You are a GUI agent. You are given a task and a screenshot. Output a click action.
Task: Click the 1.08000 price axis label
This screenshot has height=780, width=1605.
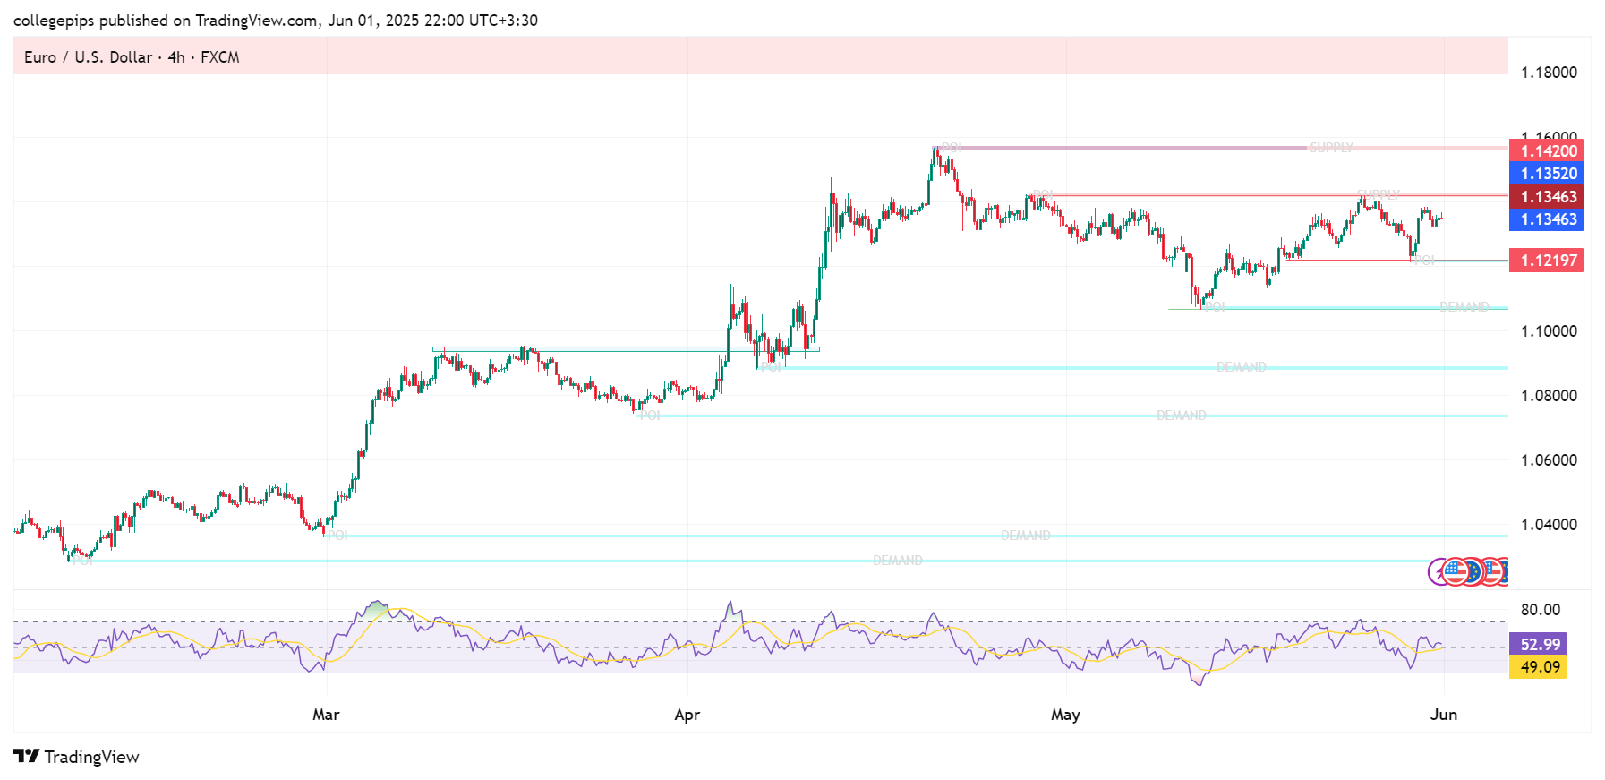[x=1549, y=396]
